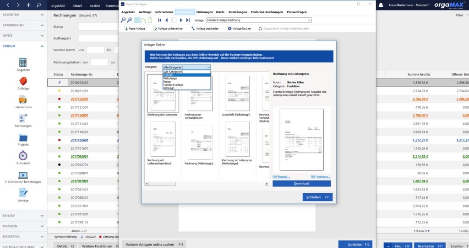
Task: Switch to the Proforma-Rechnungen tab
Action: tap(267, 12)
